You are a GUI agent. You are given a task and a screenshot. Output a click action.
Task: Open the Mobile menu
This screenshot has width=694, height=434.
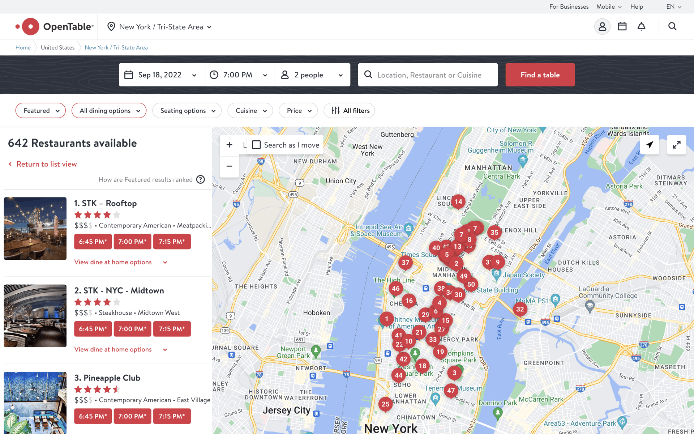pos(609,7)
